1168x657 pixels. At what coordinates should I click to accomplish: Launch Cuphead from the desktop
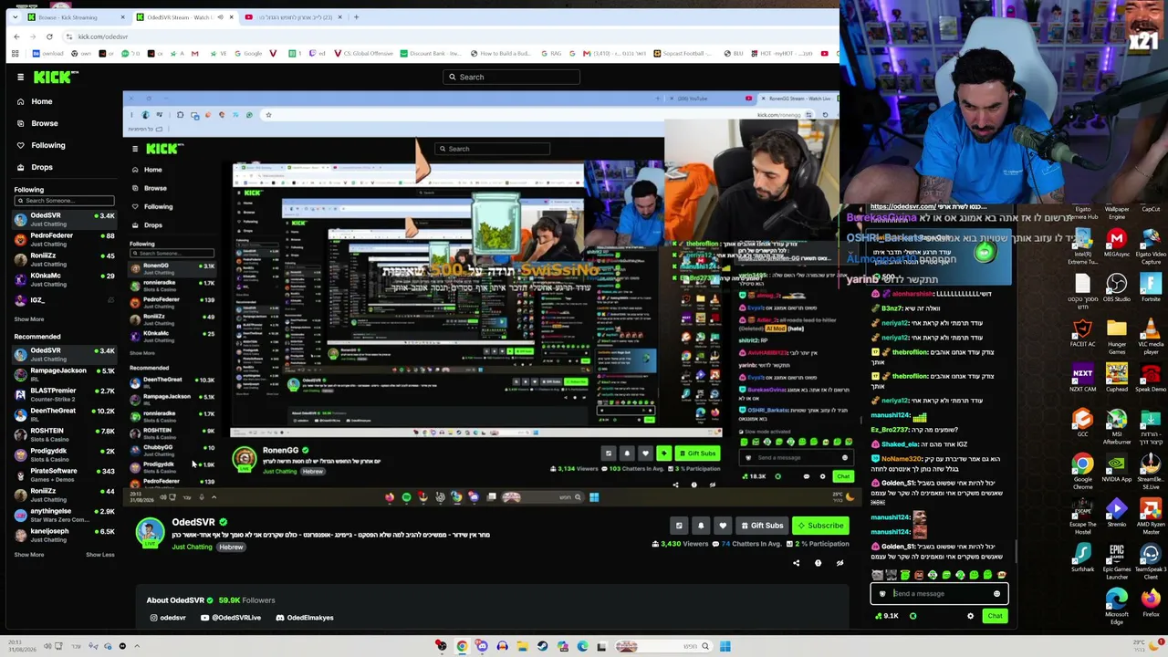tap(1117, 378)
